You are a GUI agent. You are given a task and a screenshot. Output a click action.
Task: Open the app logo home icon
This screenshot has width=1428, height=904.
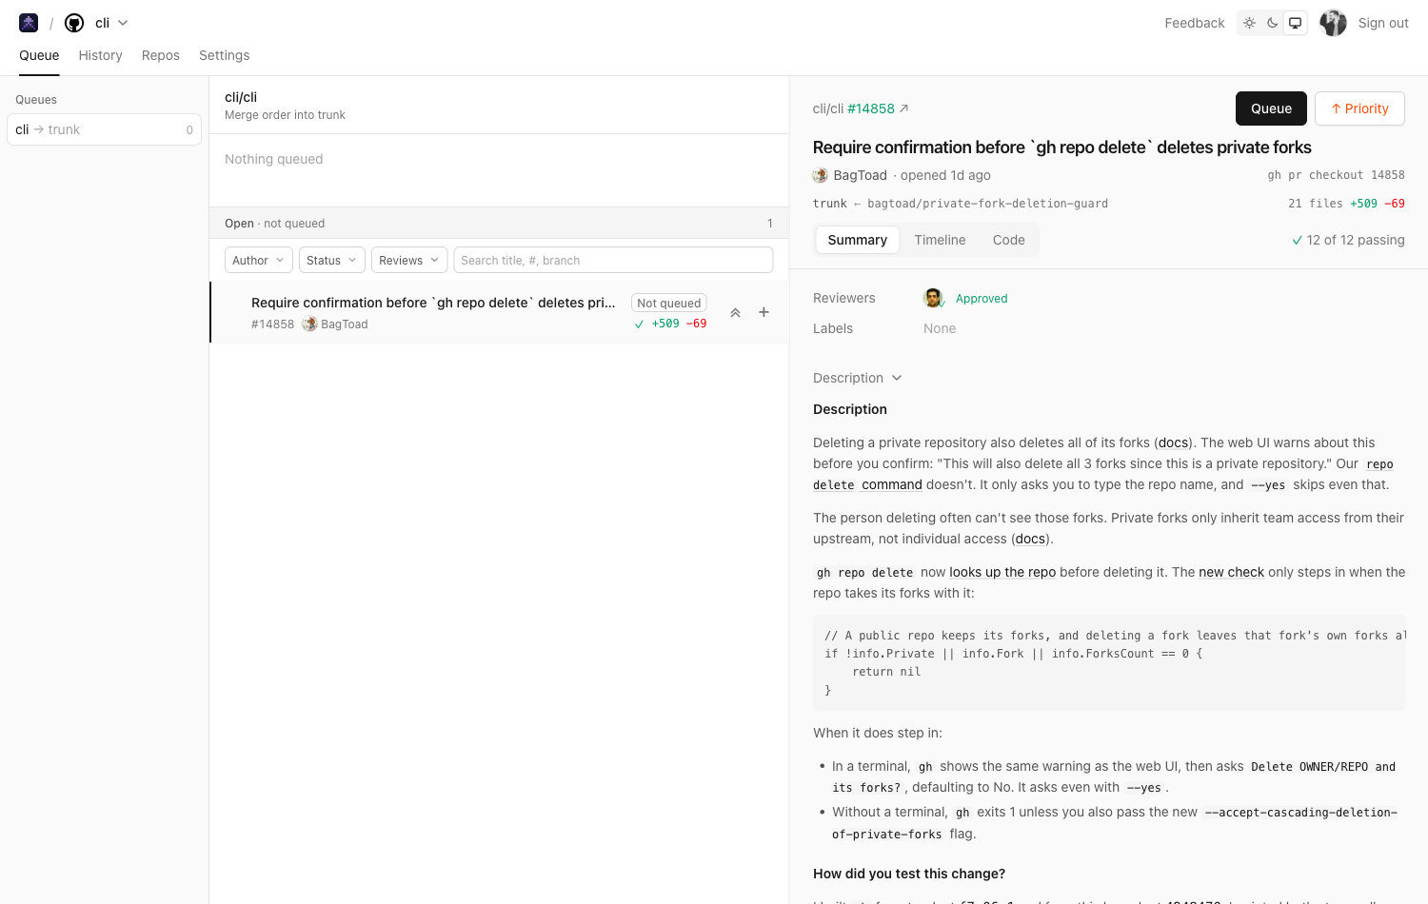coord(29,23)
